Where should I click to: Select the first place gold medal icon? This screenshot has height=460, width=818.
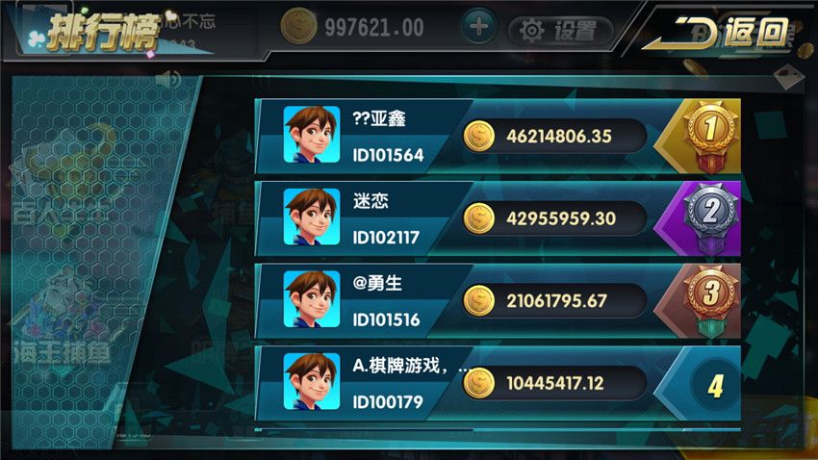(711, 137)
